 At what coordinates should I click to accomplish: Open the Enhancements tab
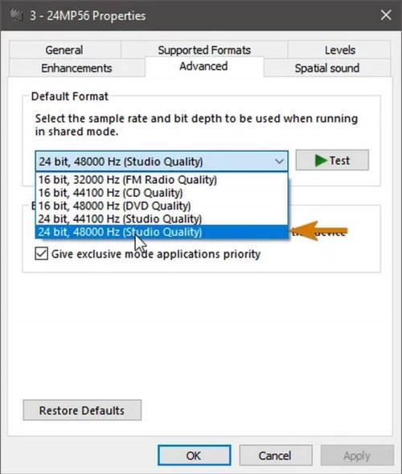pos(76,68)
